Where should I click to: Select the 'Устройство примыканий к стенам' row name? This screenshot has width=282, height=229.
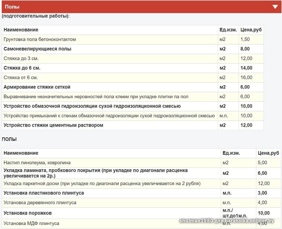pos(109,116)
